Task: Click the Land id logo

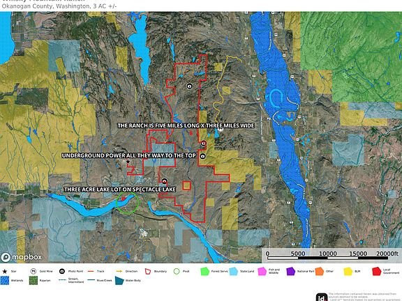Action: point(322,297)
